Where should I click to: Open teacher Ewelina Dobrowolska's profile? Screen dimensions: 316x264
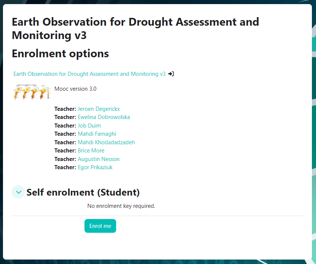(x=104, y=117)
